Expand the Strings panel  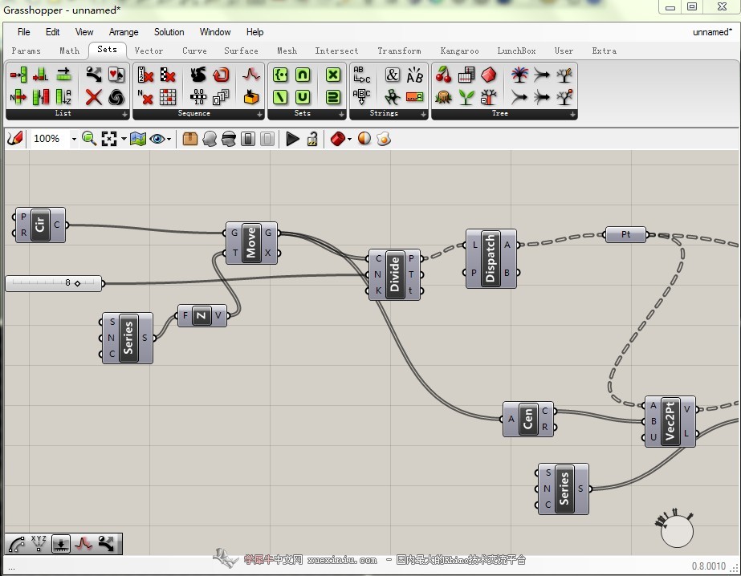coord(423,114)
